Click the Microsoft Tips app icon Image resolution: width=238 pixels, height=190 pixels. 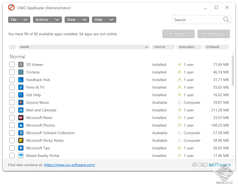tap(21, 148)
